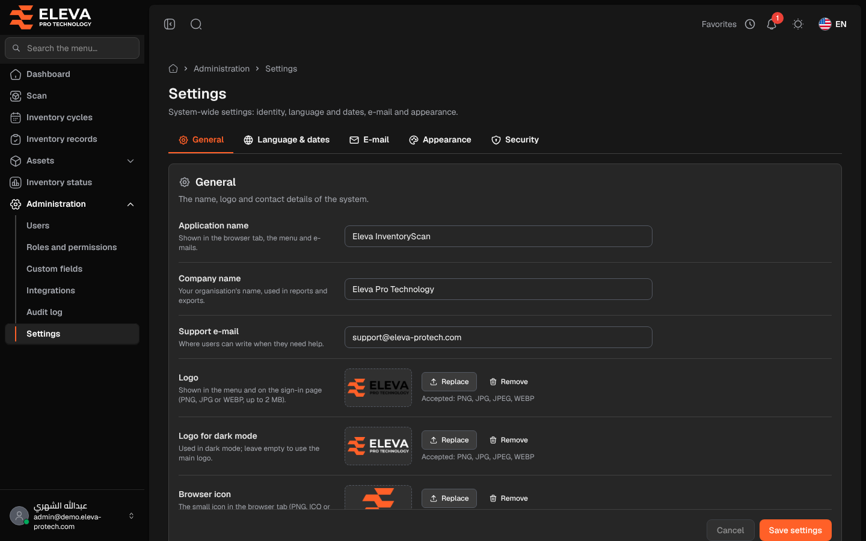Focus the Company name field

pyautogui.click(x=499, y=289)
